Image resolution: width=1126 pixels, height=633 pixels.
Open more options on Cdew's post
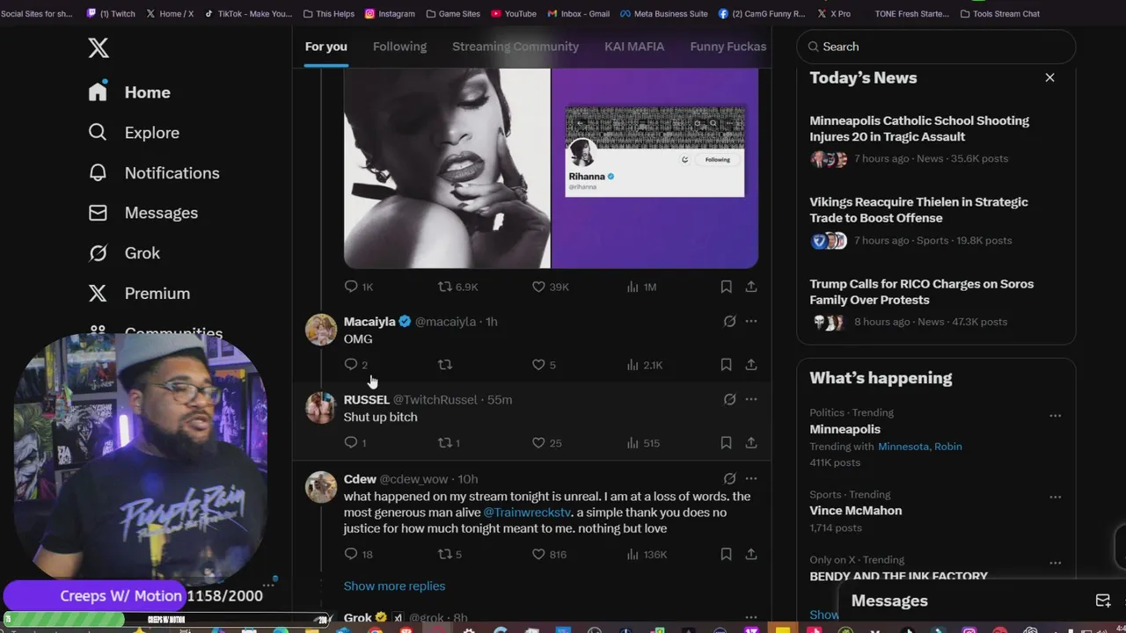751,479
